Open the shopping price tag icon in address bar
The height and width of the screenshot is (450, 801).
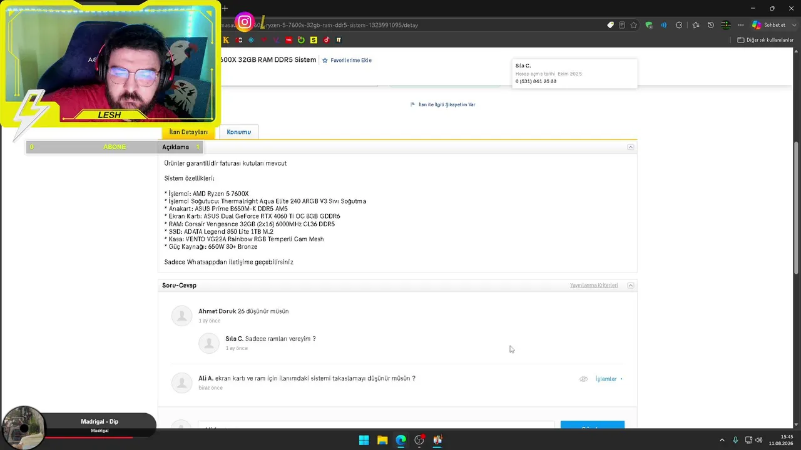(x=610, y=25)
